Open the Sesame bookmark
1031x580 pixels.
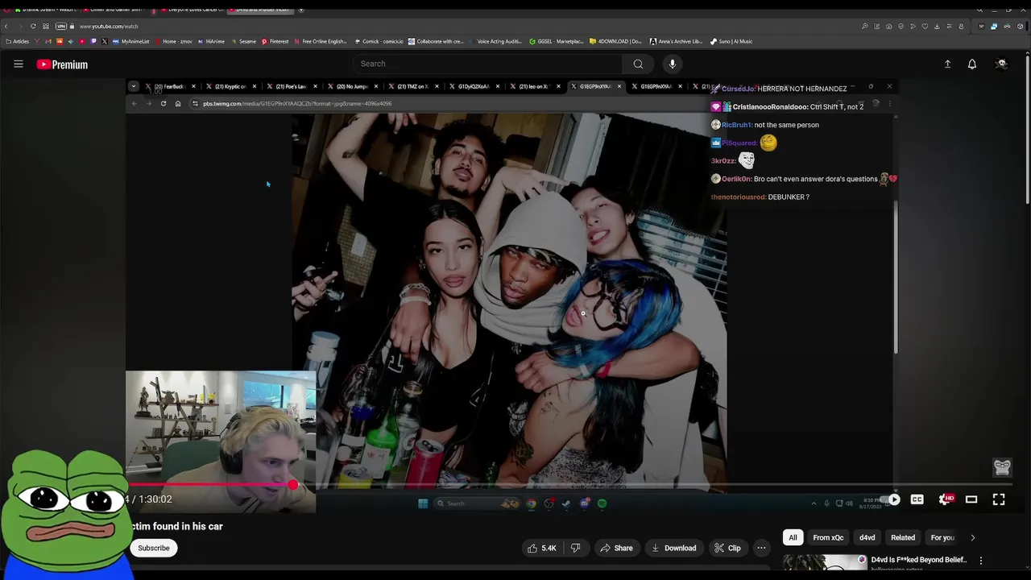click(x=242, y=41)
